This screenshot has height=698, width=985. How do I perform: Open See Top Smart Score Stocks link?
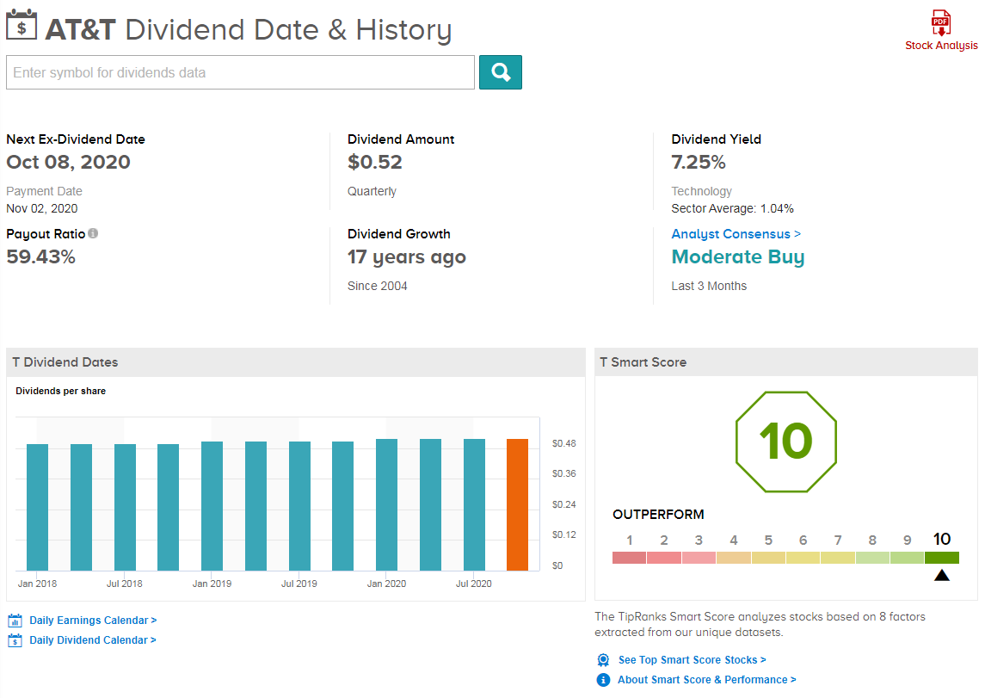[693, 659]
